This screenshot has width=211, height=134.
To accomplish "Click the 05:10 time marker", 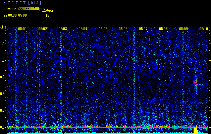I will (x=204, y=28).
